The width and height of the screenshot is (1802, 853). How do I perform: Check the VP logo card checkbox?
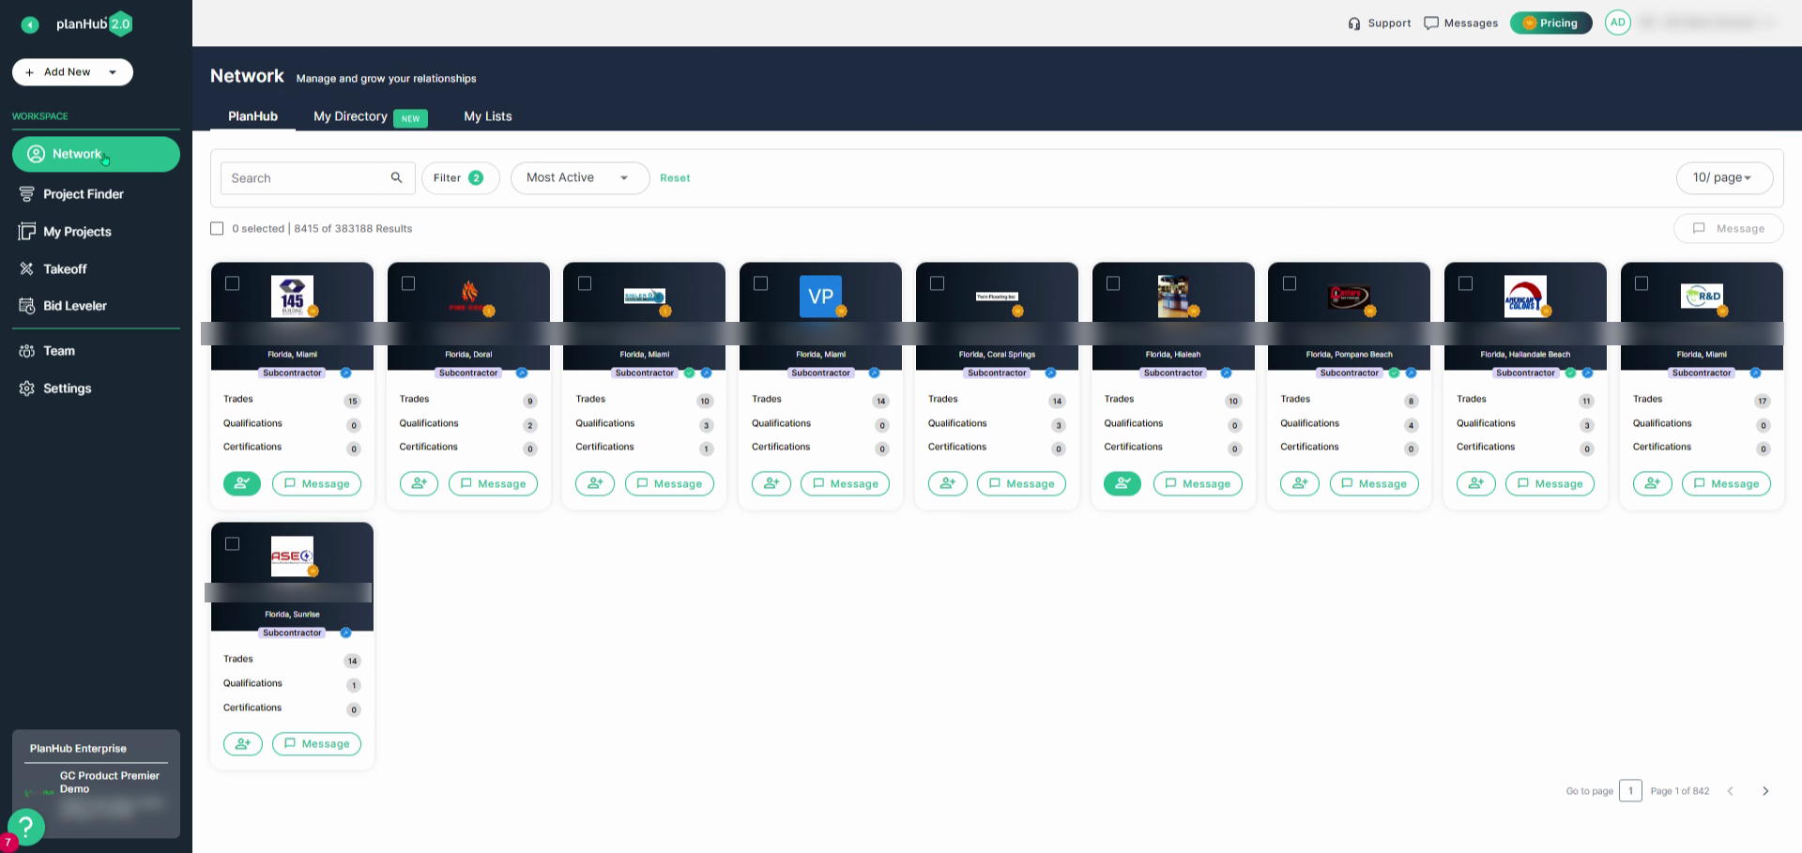[x=761, y=283]
